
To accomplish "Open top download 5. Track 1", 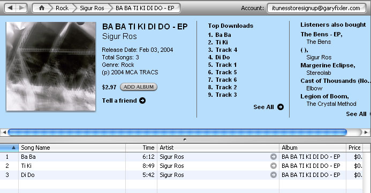I will tap(222, 65).
